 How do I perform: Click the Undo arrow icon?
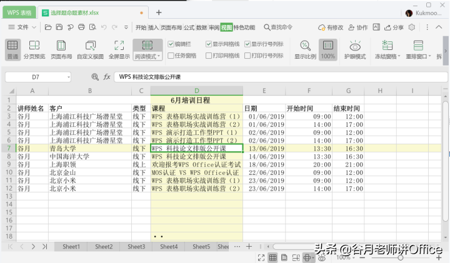(104, 27)
